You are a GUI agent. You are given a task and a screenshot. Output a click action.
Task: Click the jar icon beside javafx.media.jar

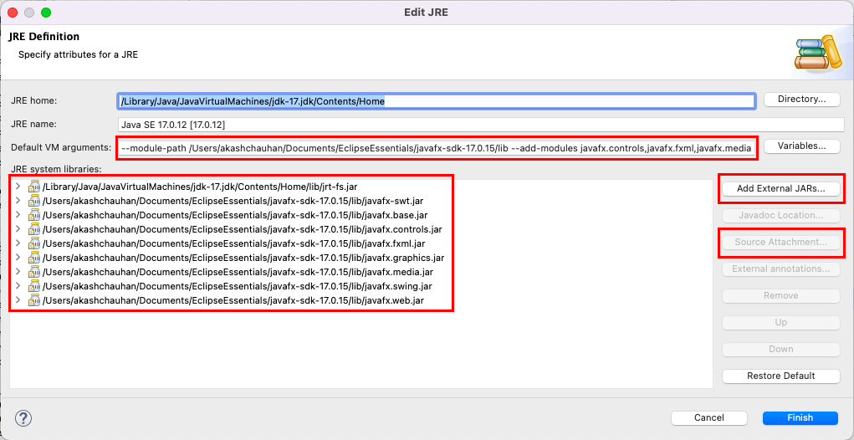(x=35, y=271)
